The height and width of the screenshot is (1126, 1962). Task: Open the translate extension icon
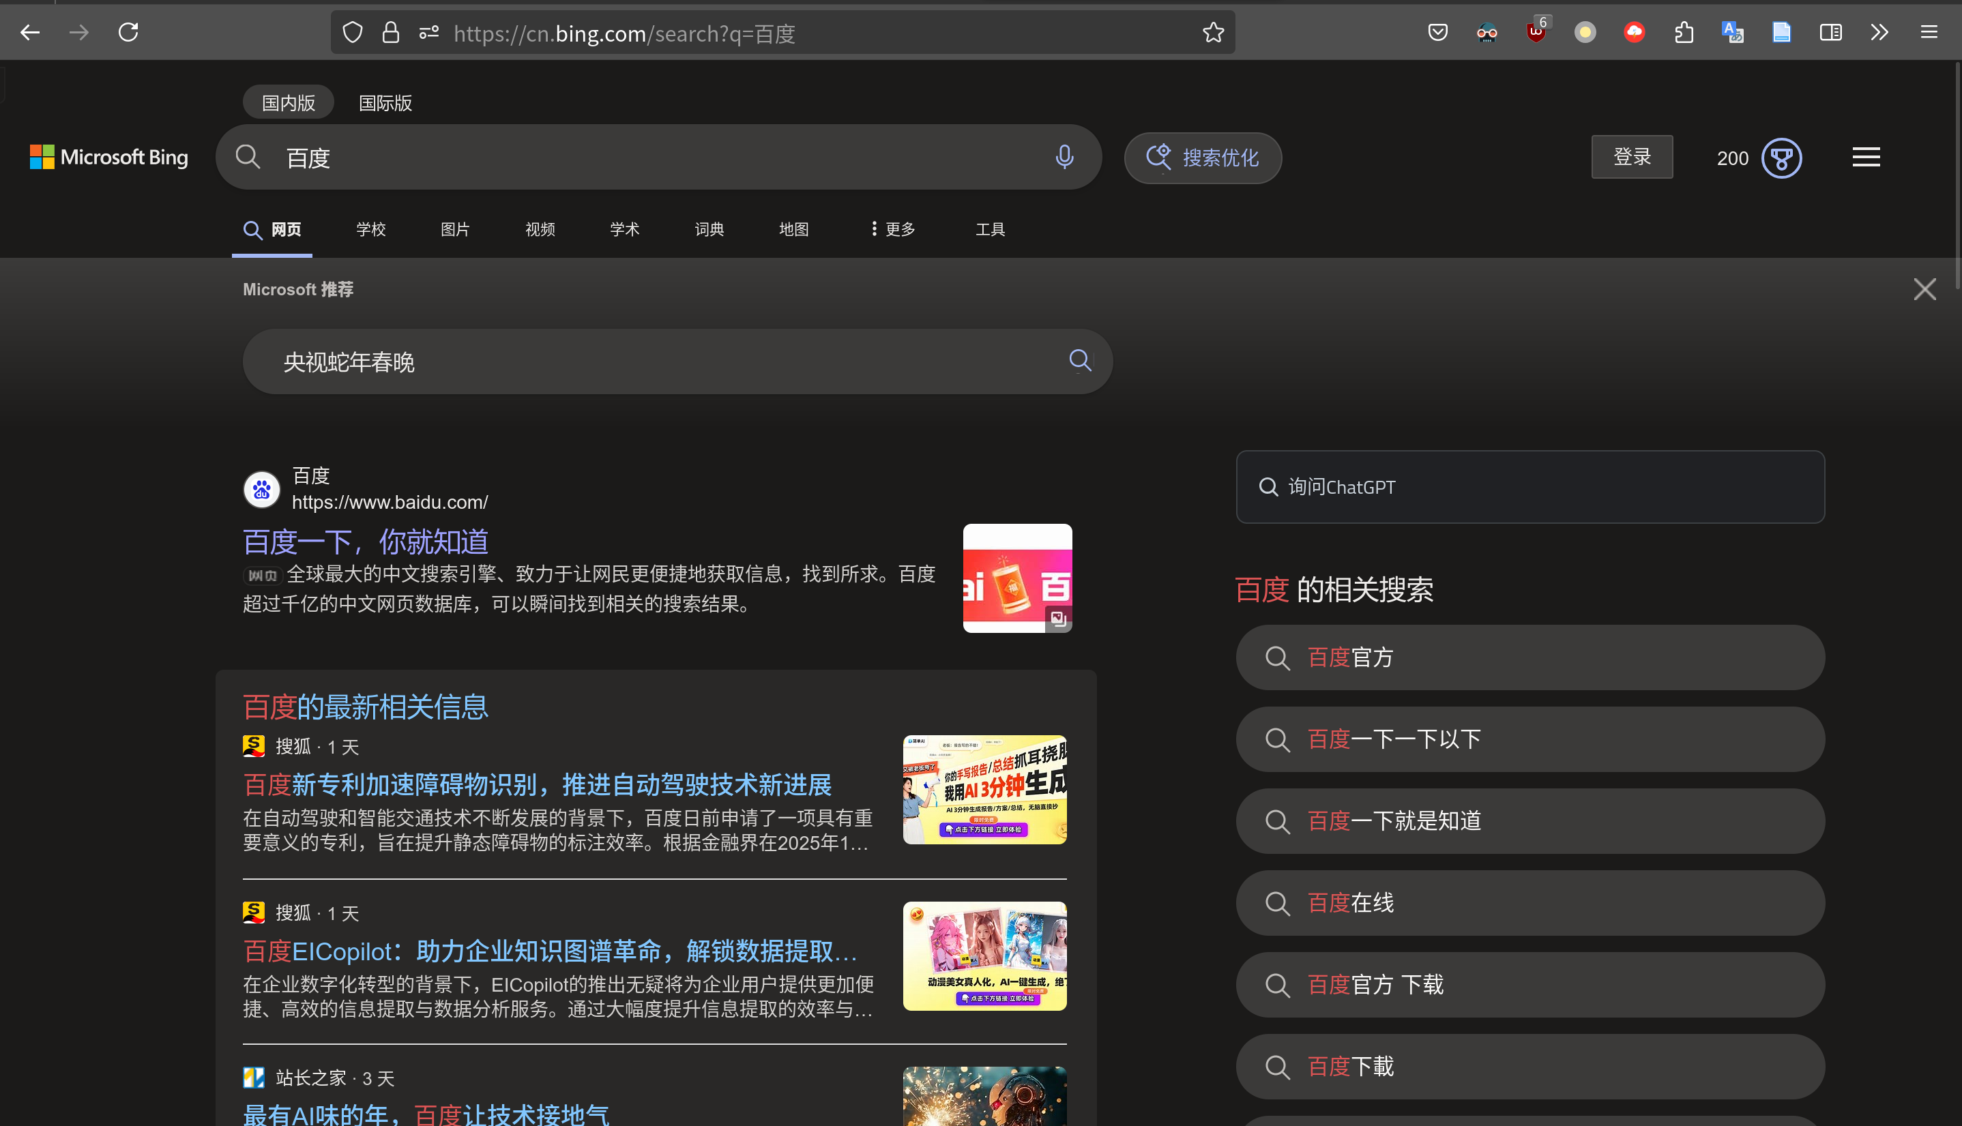click(1732, 33)
